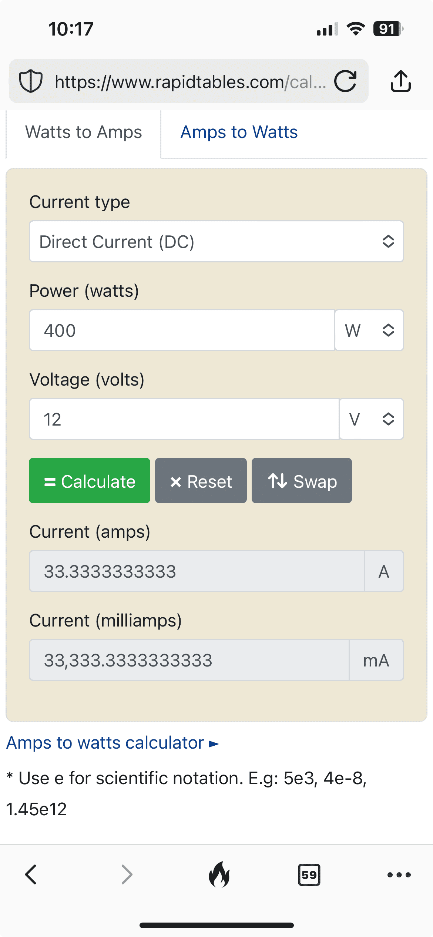Screen dimensions: 433x937
Task: Go back with the browser back arrow
Action: coord(31,875)
